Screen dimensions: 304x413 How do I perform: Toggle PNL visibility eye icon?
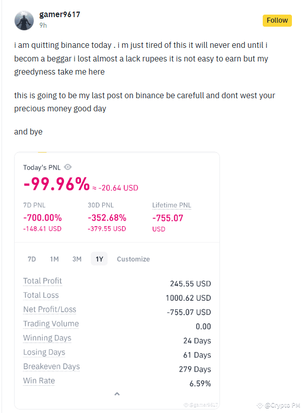tap(67, 167)
